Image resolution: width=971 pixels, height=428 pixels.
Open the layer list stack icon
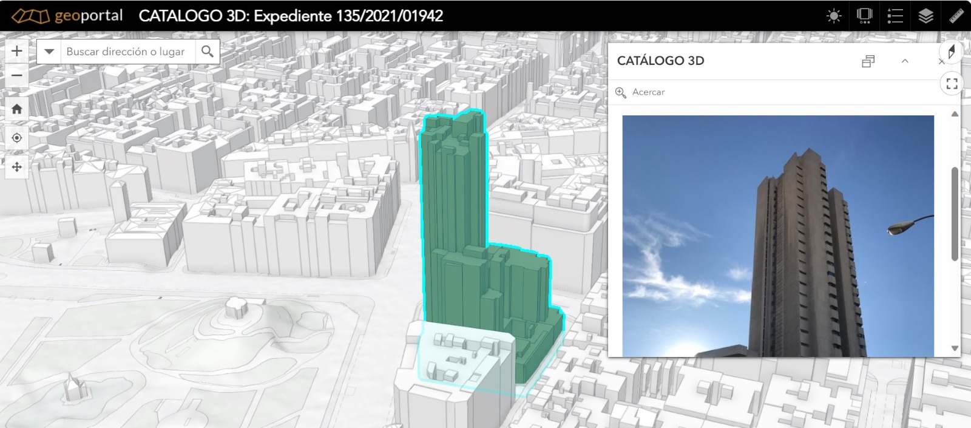pos(925,16)
